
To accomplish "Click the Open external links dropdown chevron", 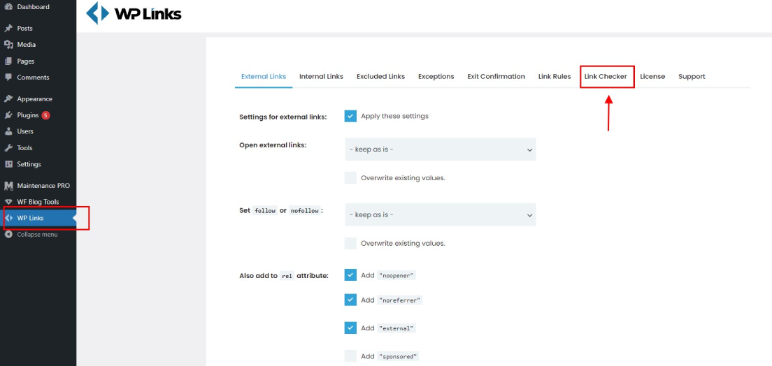I will click(x=530, y=149).
